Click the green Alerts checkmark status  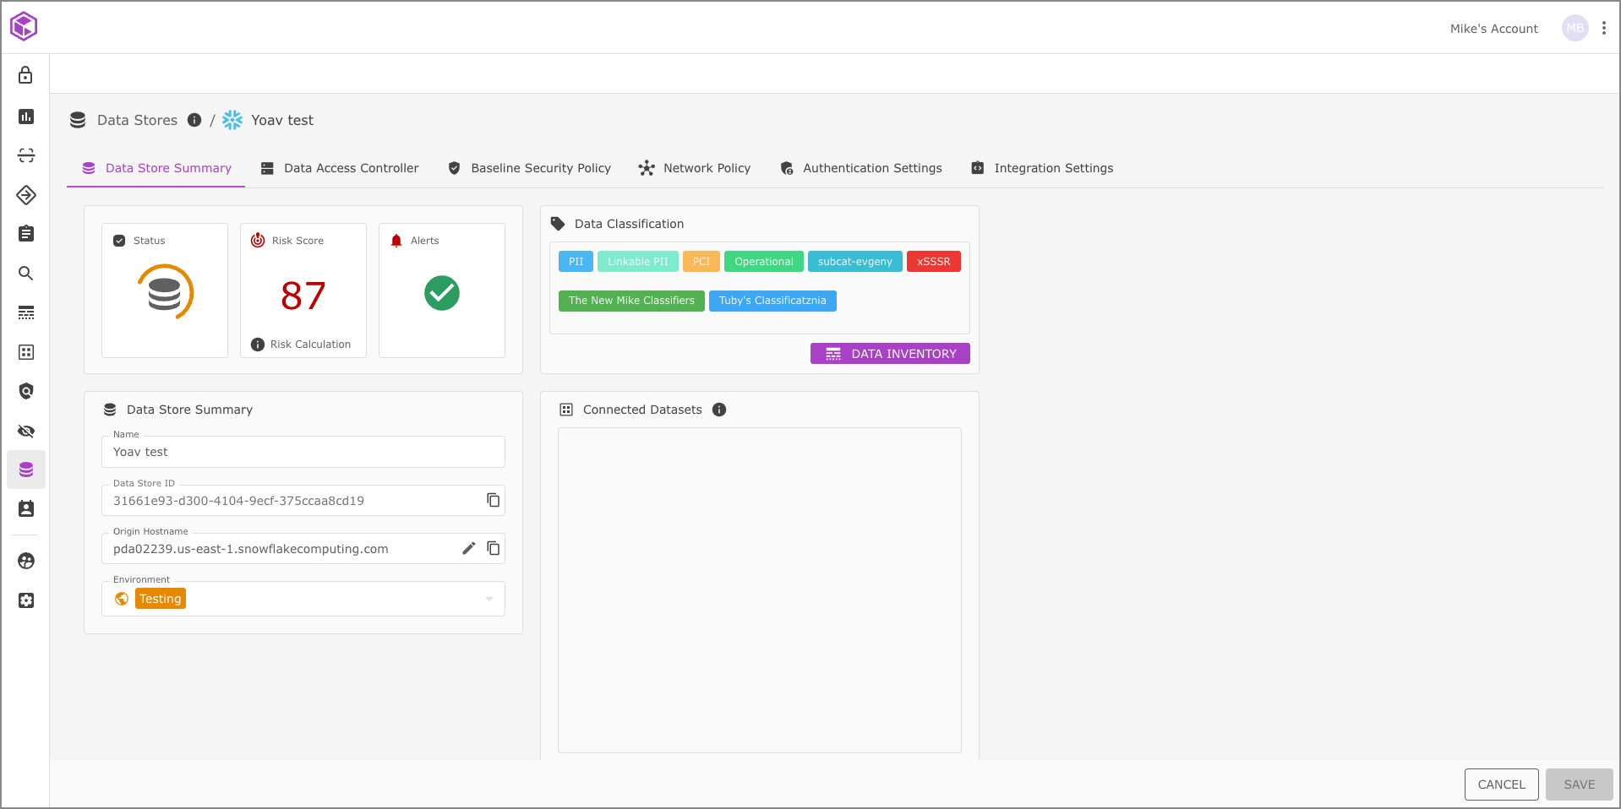(x=441, y=293)
